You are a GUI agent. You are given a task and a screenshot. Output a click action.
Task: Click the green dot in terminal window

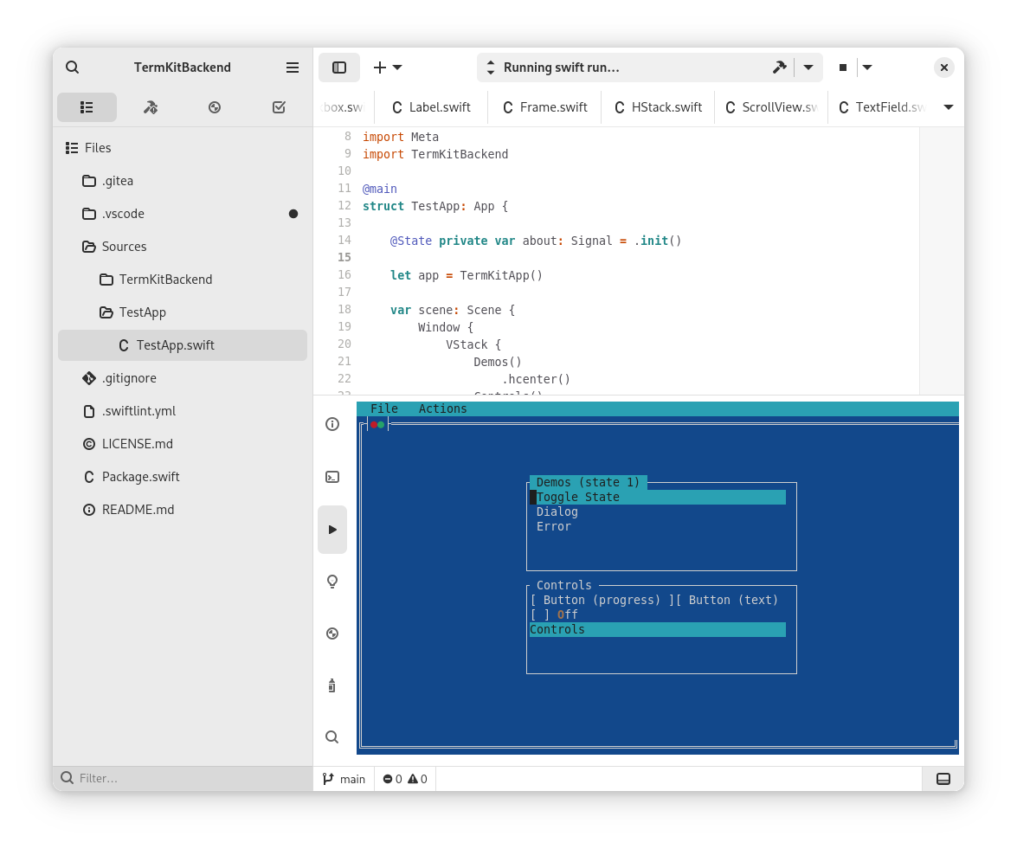pos(381,424)
